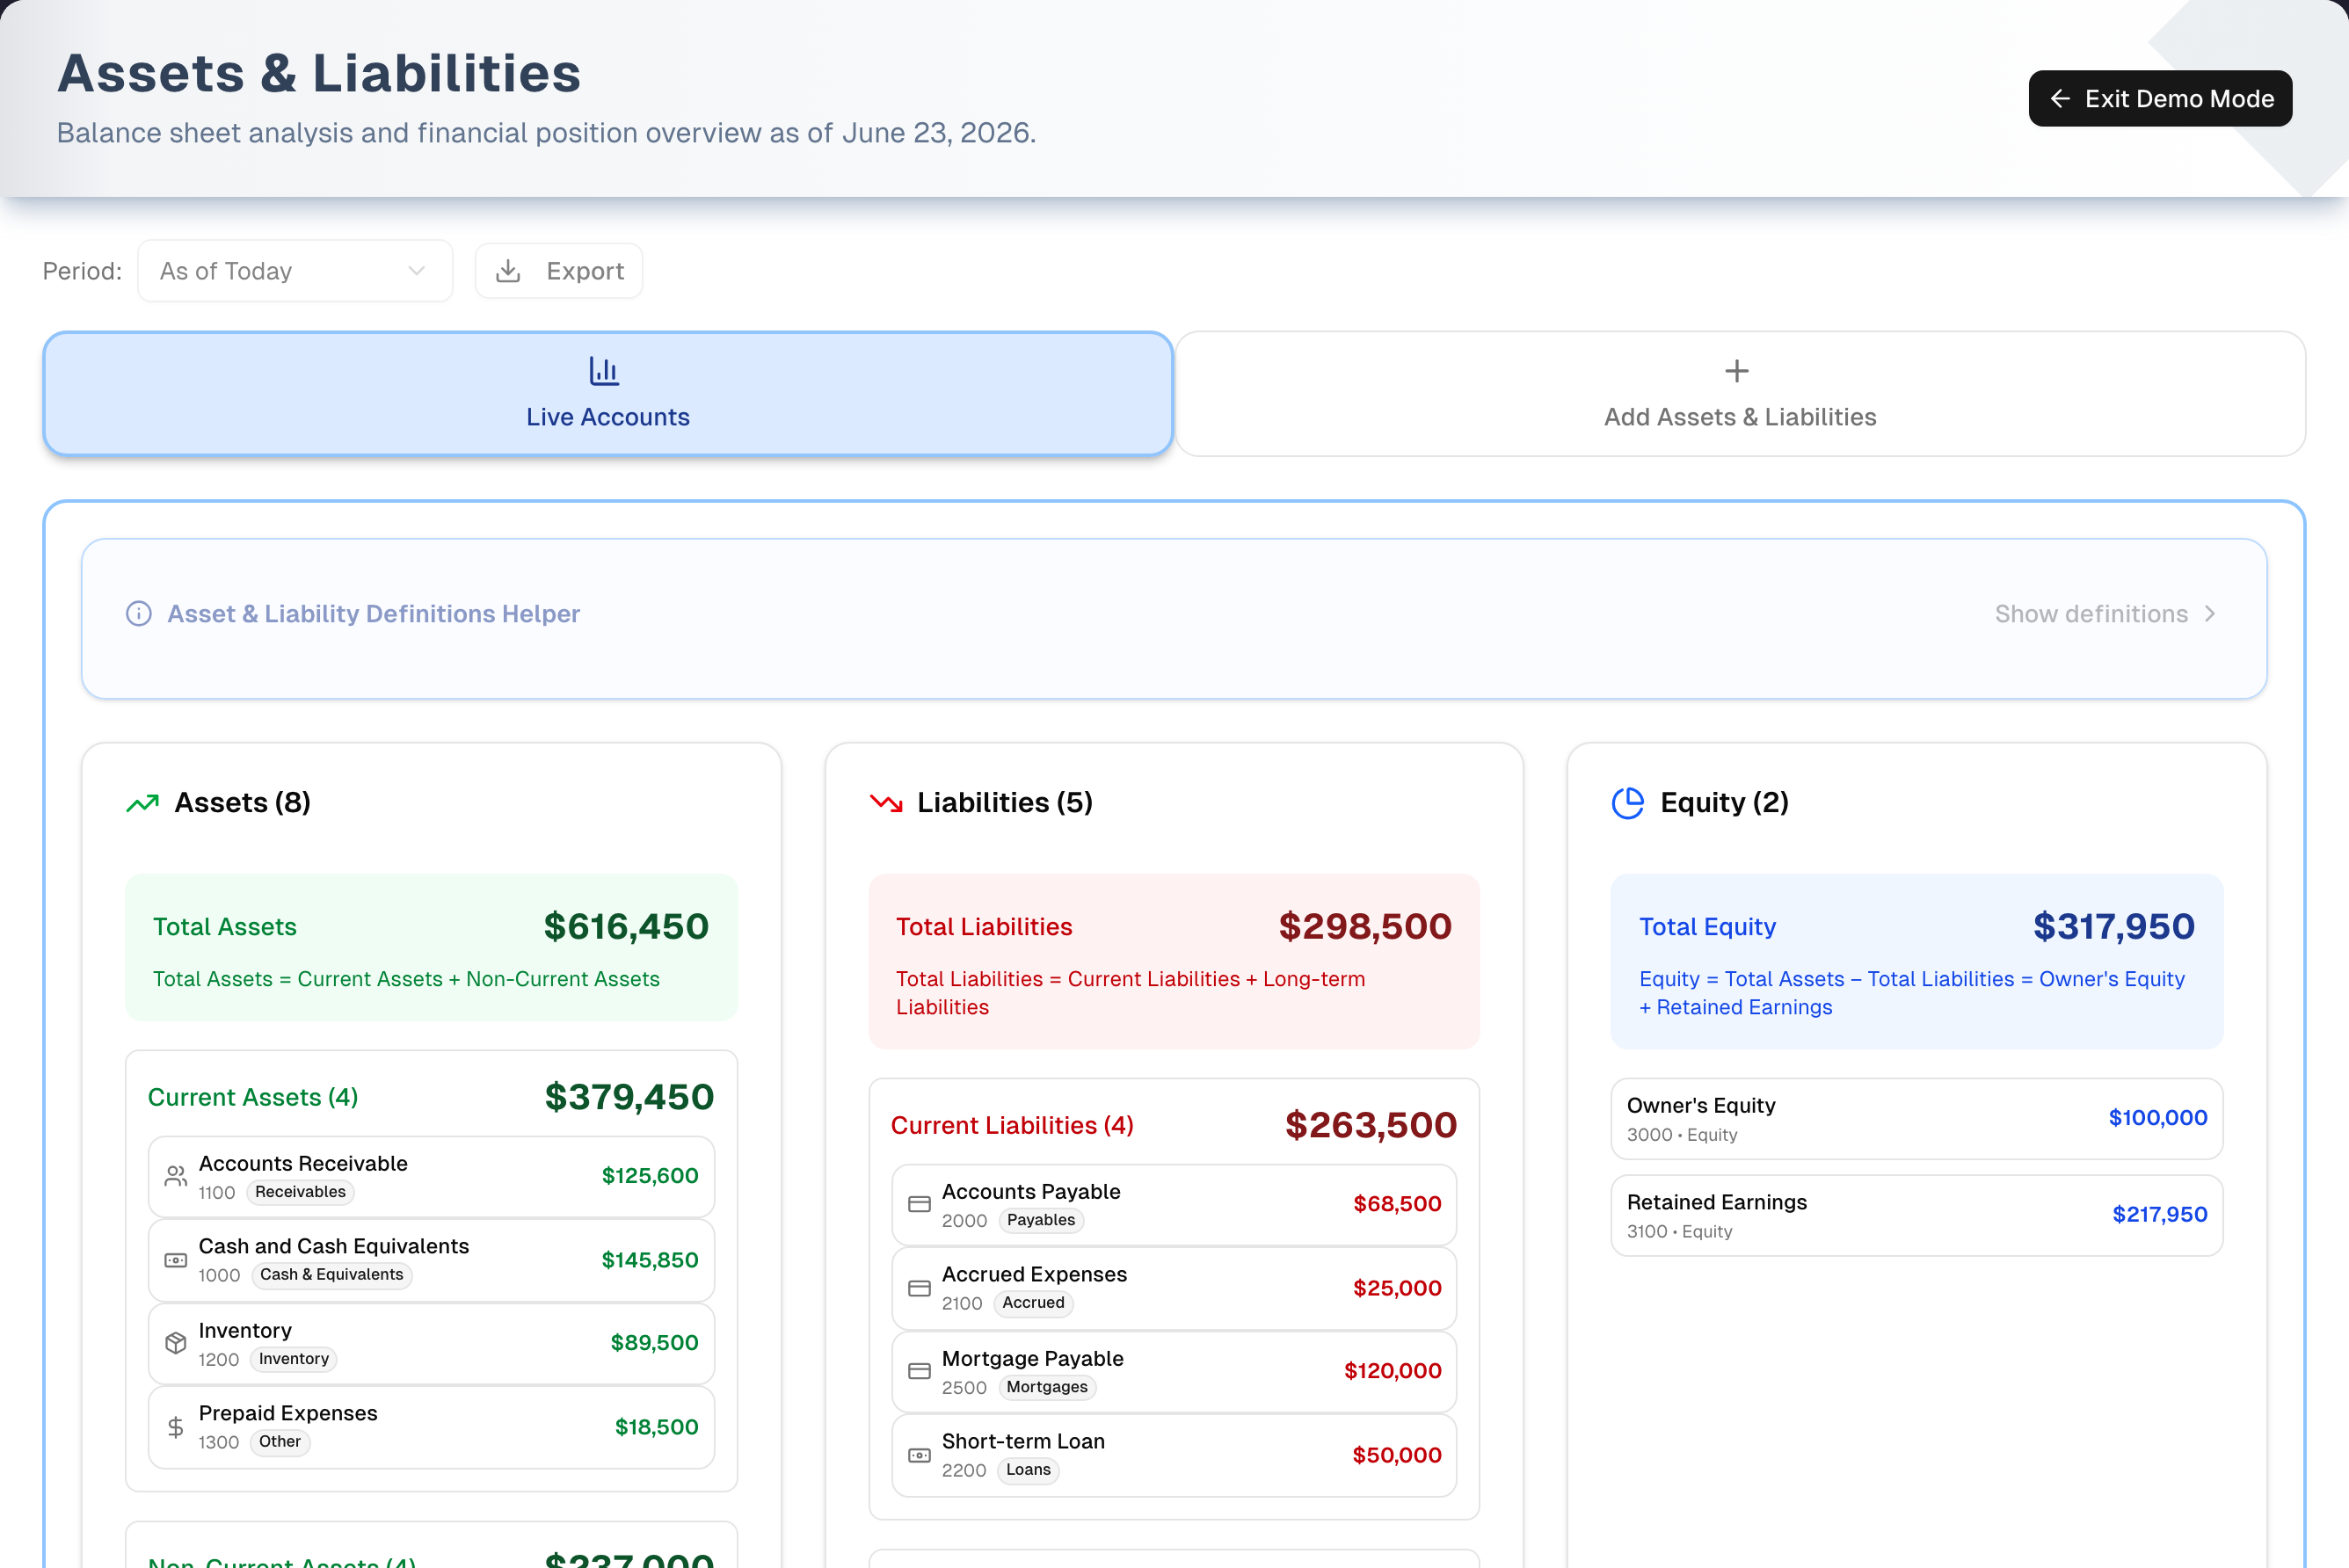Click the bar chart icon above Live Accounts
The height and width of the screenshot is (1568, 2349).
(604, 371)
